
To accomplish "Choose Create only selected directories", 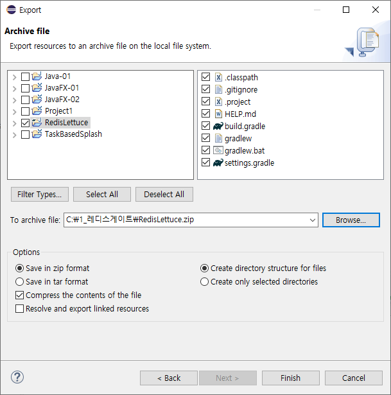I will (205, 282).
